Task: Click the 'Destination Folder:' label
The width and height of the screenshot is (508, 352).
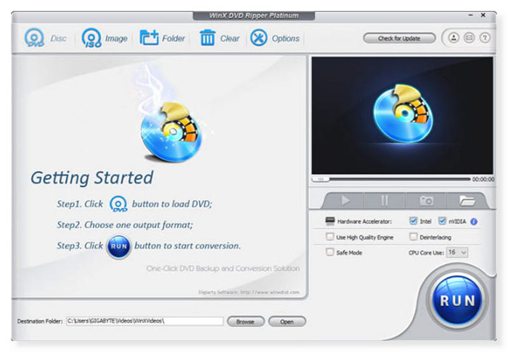Action: pos(40,322)
